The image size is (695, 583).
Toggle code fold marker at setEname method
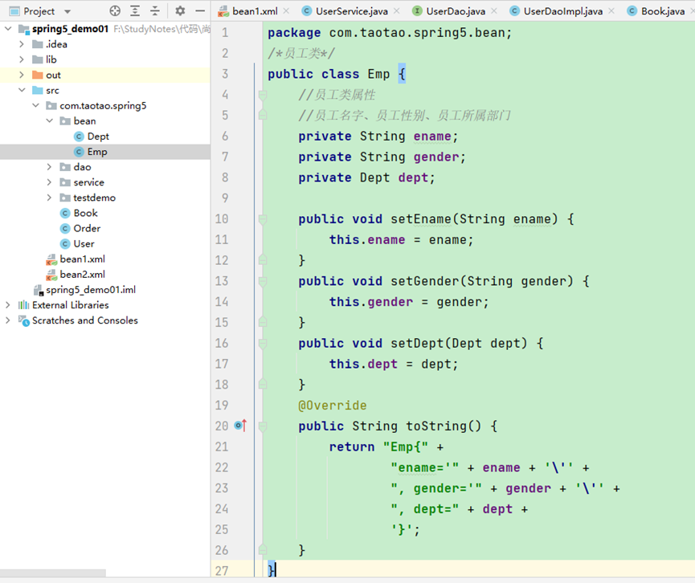pyautogui.click(x=263, y=219)
